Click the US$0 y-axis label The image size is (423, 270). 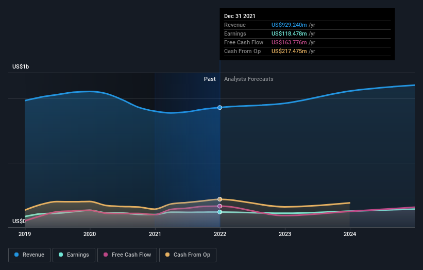point(19,221)
